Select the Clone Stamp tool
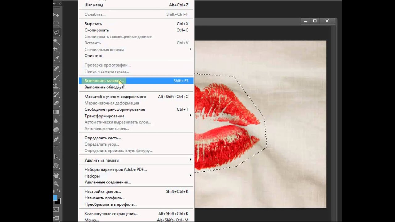The width and height of the screenshot is (395, 222). pos(56,86)
